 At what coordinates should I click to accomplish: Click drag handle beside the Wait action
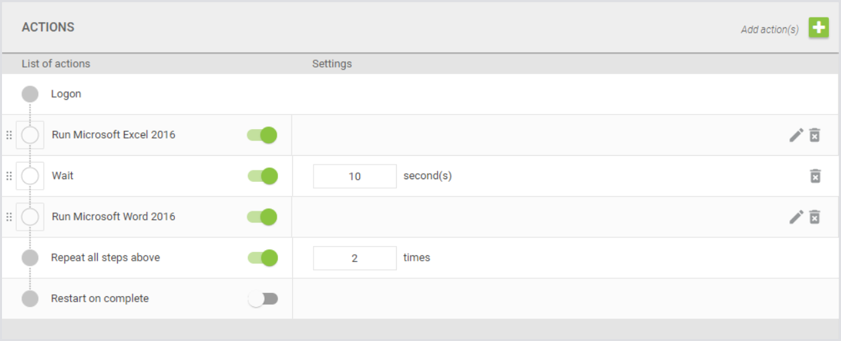pyautogui.click(x=9, y=176)
